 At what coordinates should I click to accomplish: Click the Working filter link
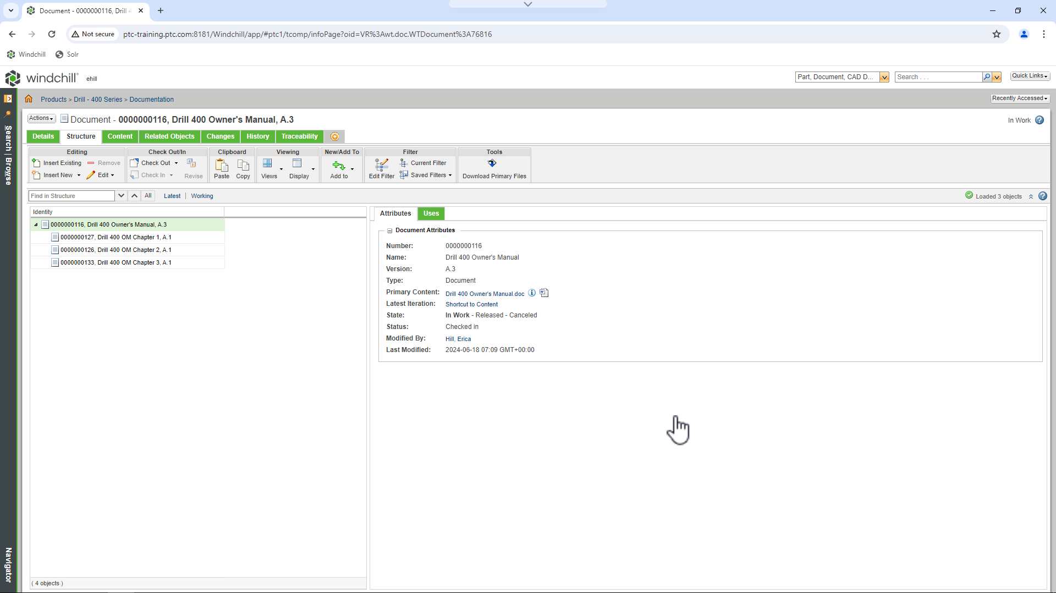202,196
